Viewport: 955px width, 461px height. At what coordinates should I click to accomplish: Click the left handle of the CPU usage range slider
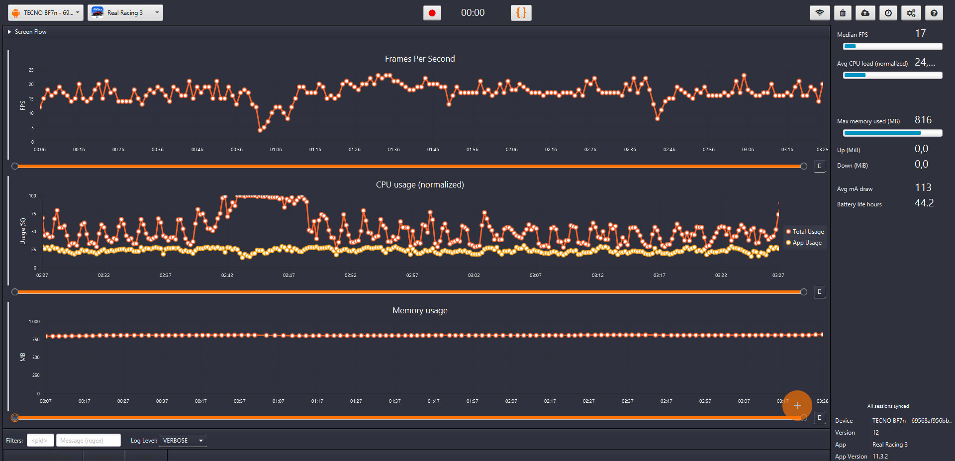15,292
